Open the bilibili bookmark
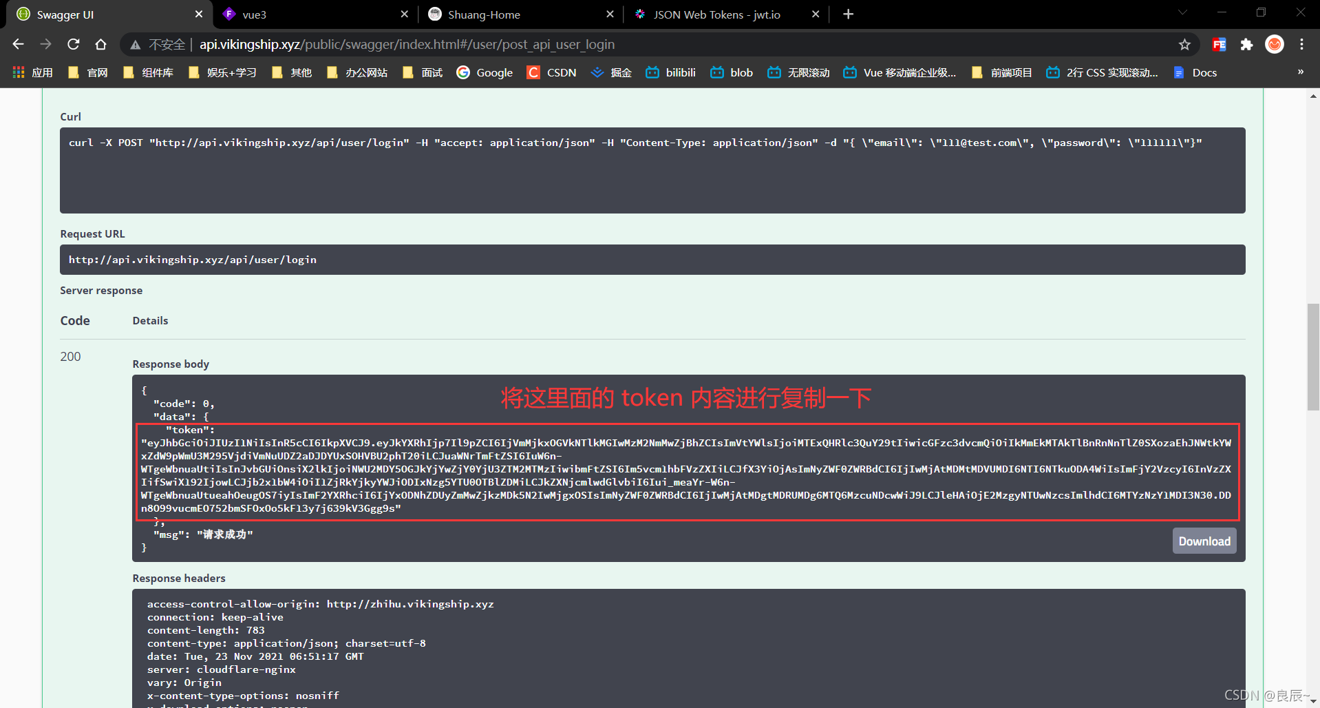 click(x=671, y=72)
